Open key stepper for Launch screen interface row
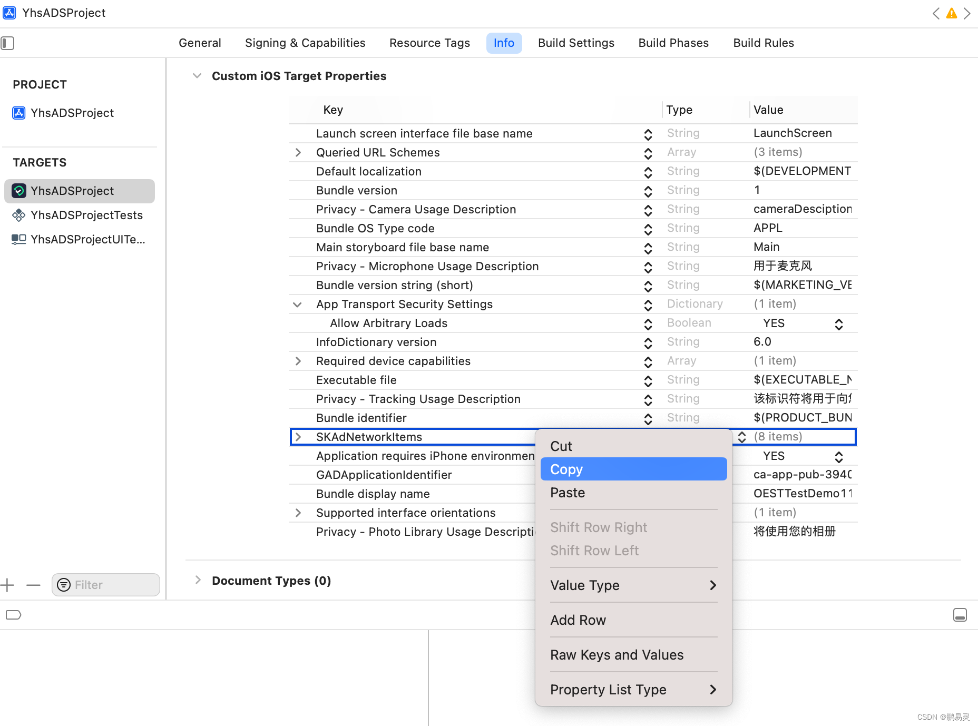 pyautogui.click(x=648, y=134)
